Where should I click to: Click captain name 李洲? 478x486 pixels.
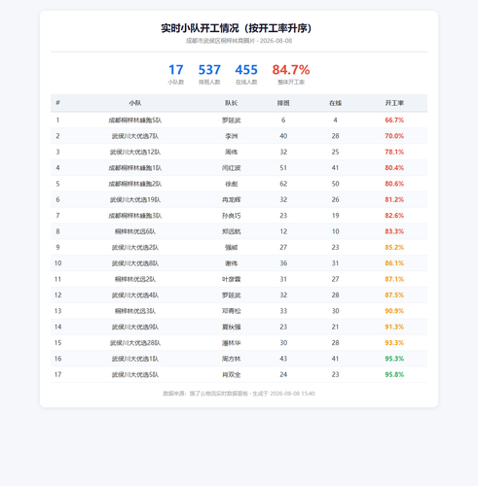[231, 136]
